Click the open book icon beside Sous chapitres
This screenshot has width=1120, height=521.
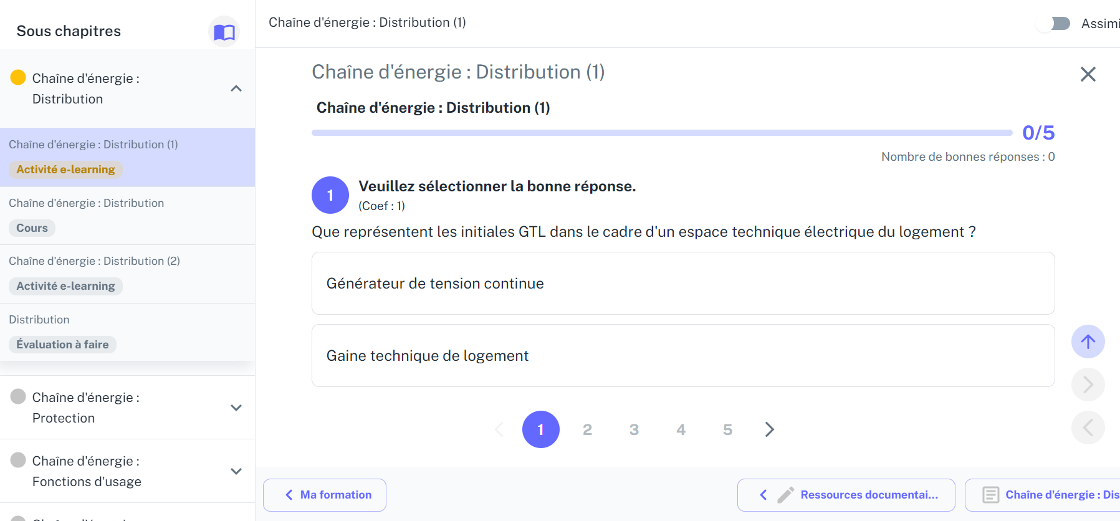(224, 32)
